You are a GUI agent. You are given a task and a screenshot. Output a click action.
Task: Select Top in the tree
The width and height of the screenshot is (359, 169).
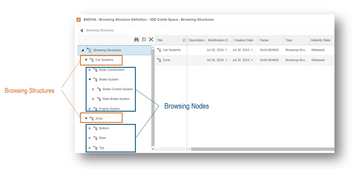pyautogui.click(x=102, y=148)
